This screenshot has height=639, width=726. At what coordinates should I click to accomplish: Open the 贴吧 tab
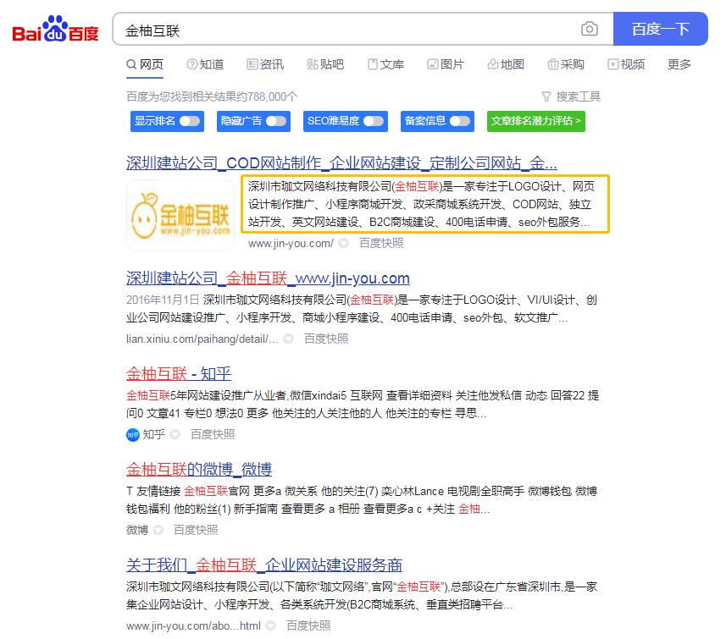click(325, 64)
